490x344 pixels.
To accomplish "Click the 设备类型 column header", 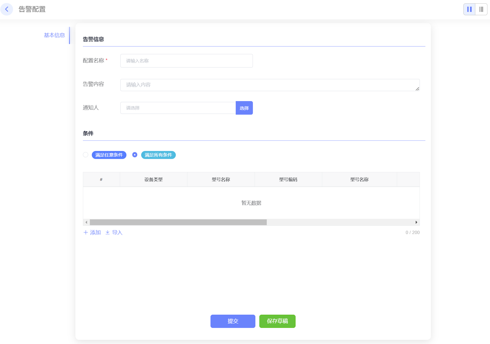I will (x=153, y=180).
